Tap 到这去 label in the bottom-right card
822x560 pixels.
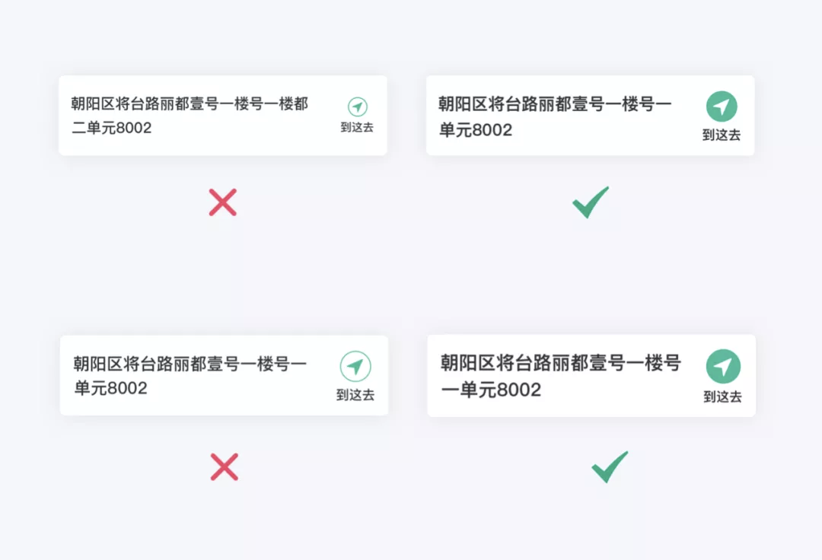tap(723, 397)
